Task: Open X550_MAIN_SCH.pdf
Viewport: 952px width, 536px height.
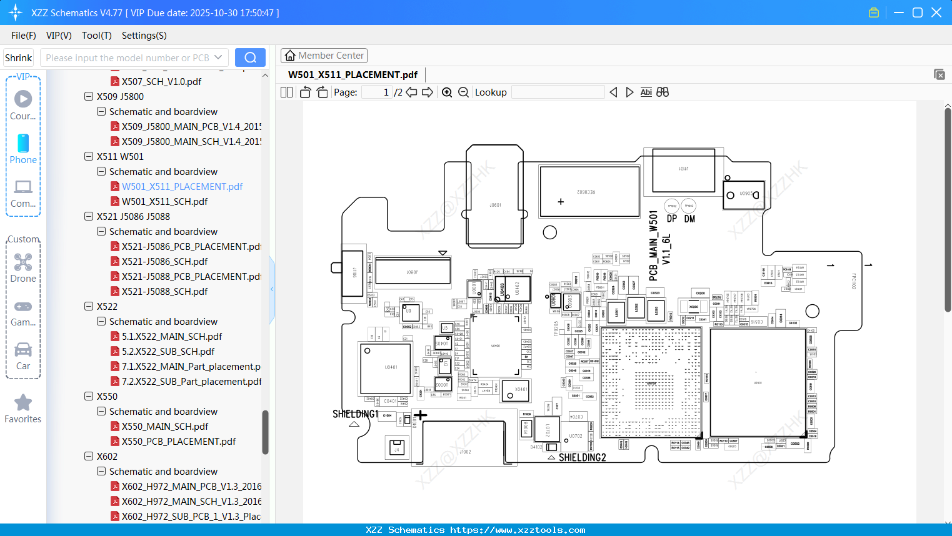Action: click(x=165, y=426)
